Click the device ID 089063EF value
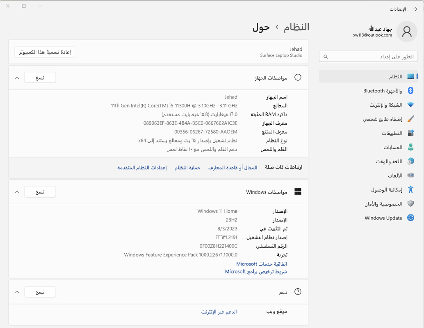424x328 pixels. click(x=190, y=123)
